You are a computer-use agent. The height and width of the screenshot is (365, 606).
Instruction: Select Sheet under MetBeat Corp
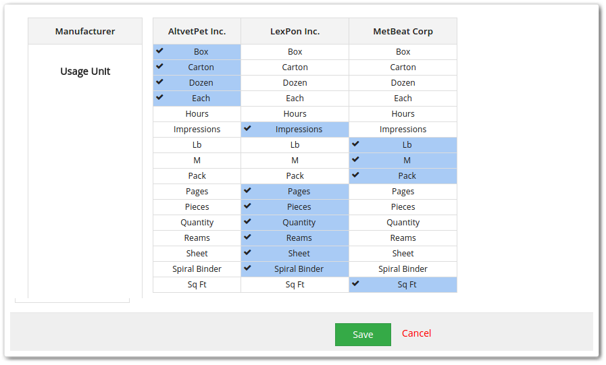coord(403,254)
